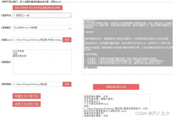Click inside the highlighted prompt text area

coord(128,47)
